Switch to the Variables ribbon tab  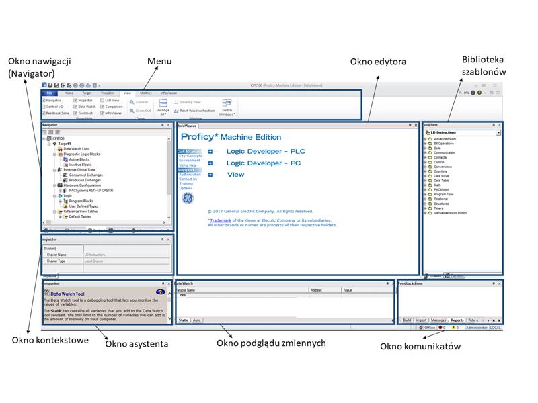tap(108, 93)
